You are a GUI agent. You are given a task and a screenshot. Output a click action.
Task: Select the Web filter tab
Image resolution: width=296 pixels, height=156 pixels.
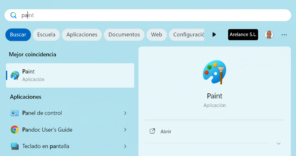[x=156, y=34]
